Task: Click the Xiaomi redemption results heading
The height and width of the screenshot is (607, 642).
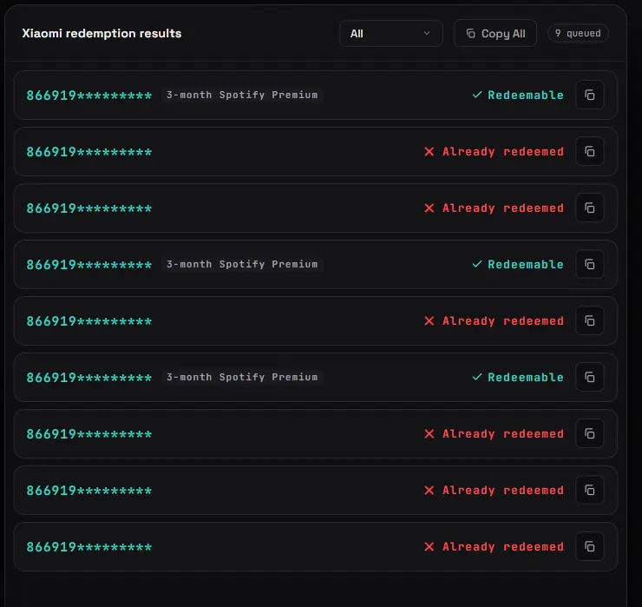Action: click(102, 33)
